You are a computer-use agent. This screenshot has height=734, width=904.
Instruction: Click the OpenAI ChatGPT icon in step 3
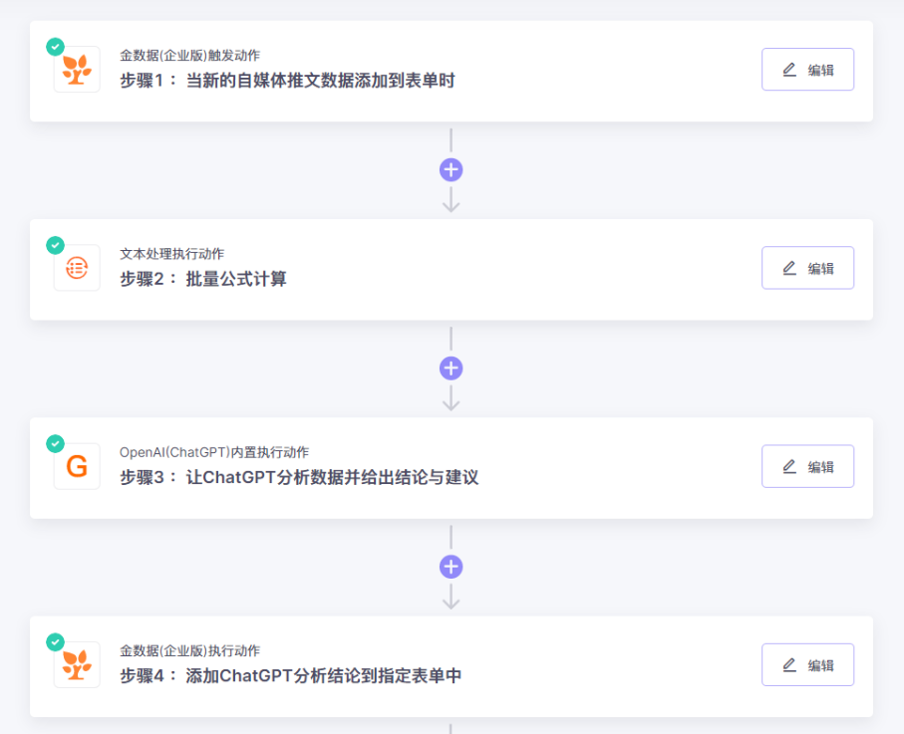point(77,466)
